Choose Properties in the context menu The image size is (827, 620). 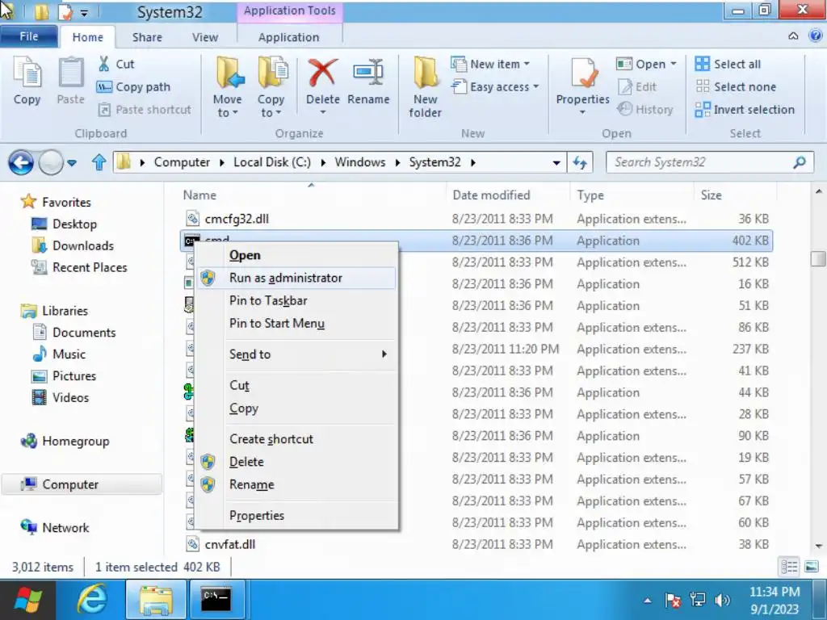point(296,516)
